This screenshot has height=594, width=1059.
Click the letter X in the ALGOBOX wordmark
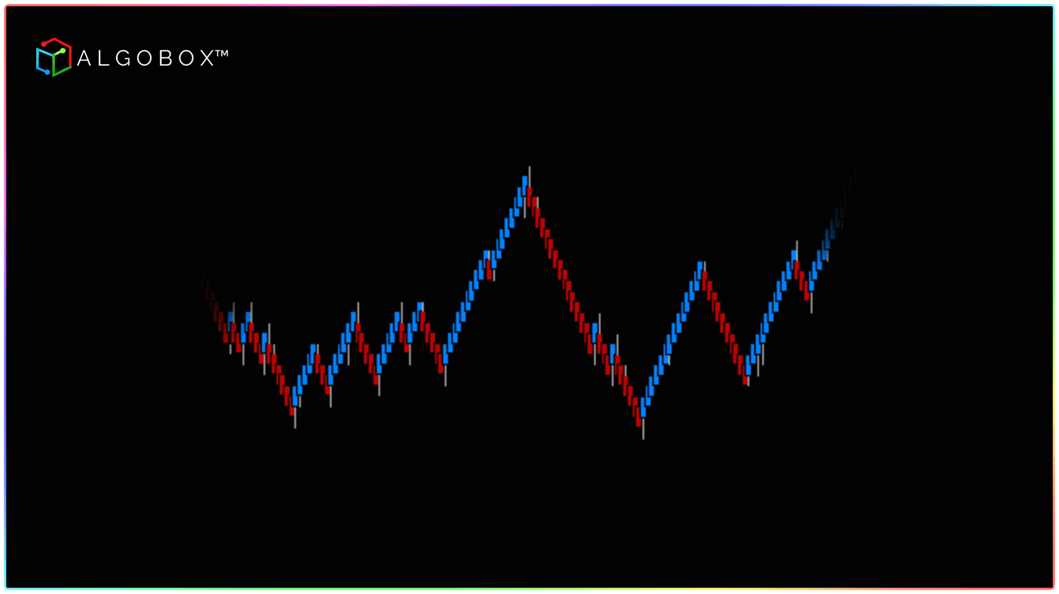point(206,58)
